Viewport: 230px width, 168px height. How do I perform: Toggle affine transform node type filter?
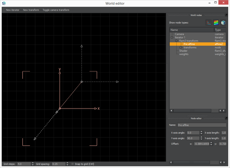click(x=208, y=23)
